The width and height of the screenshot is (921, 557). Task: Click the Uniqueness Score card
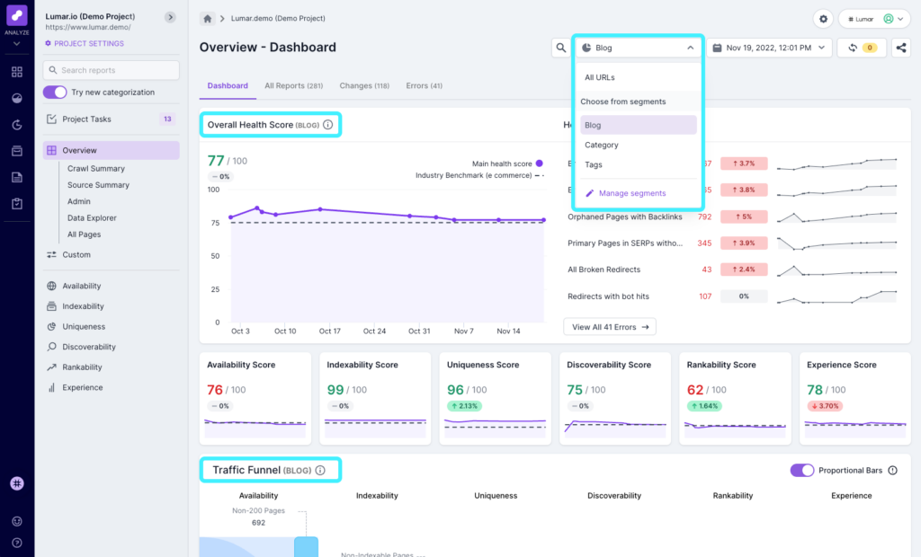[496, 399]
